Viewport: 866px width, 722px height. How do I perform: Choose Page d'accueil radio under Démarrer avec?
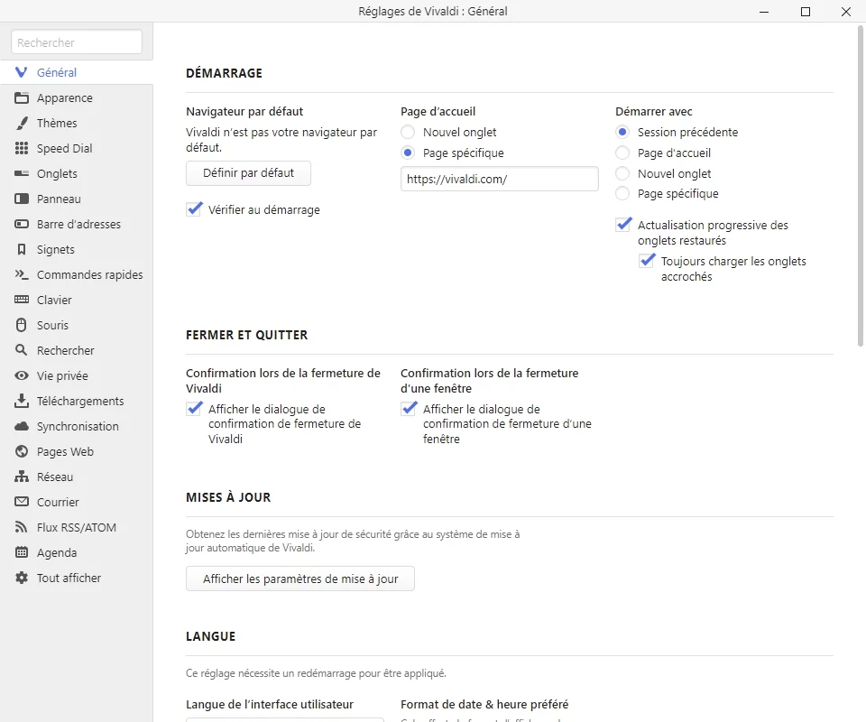(x=622, y=153)
